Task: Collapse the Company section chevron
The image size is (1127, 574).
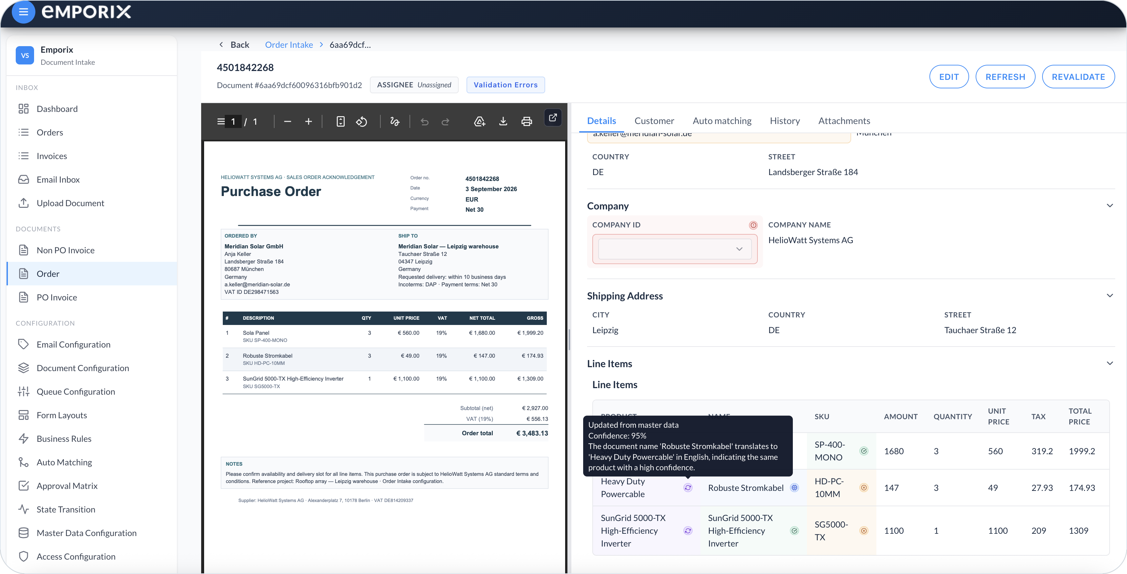Action: click(x=1110, y=206)
